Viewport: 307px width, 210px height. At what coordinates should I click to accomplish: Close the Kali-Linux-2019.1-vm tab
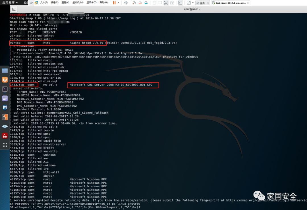click(x=248, y=3)
